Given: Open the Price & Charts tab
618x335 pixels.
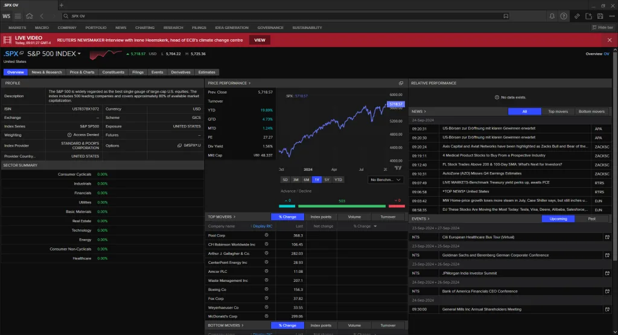Looking at the screenshot, I should (82, 72).
